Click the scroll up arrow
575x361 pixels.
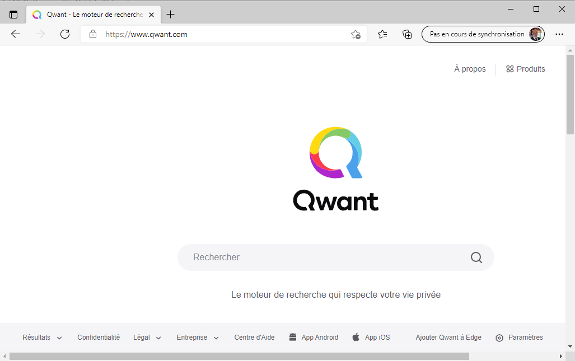pyautogui.click(x=570, y=50)
